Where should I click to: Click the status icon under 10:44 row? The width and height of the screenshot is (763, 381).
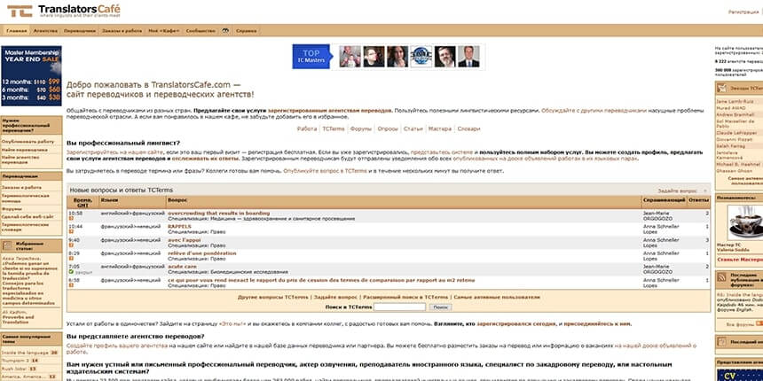[71, 232]
